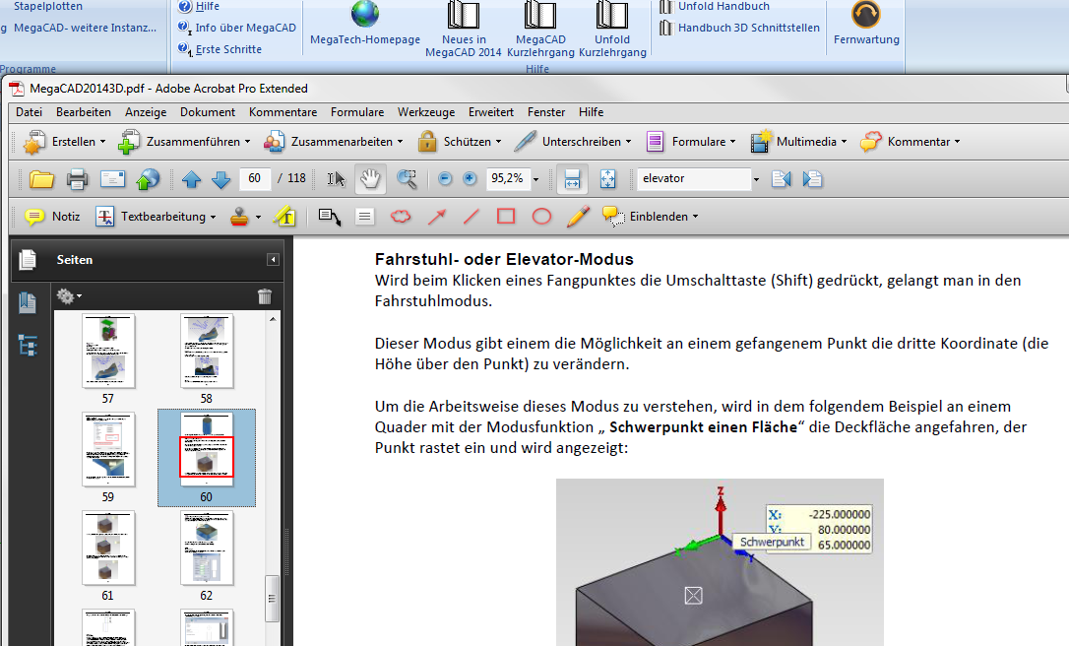The height and width of the screenshot is (646, 1069).
Task: Collapse the Seiten panel
Action: (273, 259)
